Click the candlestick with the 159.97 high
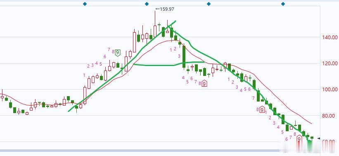This screenshot has height=156, width=339. click(x=155, y=24)
